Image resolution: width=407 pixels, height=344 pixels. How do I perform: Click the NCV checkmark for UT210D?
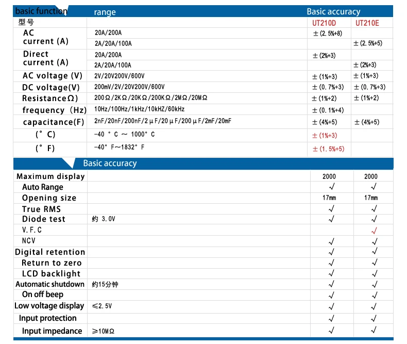pyautogui.click(x=331, y=242)
